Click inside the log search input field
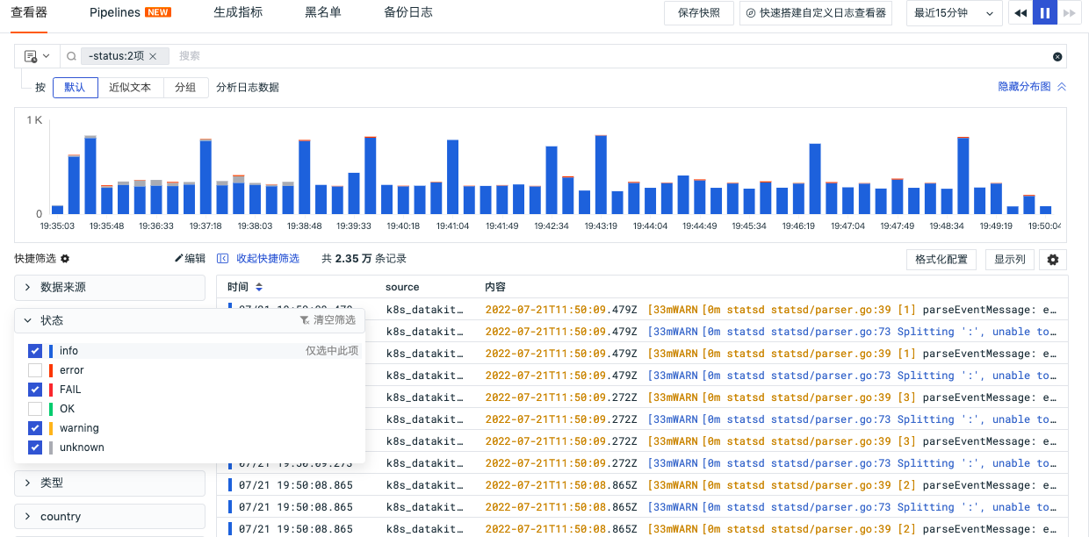The image size is (1089, 537). pyautogui.click(x=606, y=56)
